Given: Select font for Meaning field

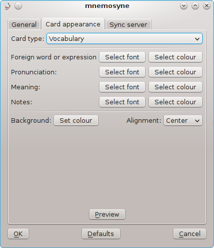Looking at the screenshot, I should coord(122,87).
